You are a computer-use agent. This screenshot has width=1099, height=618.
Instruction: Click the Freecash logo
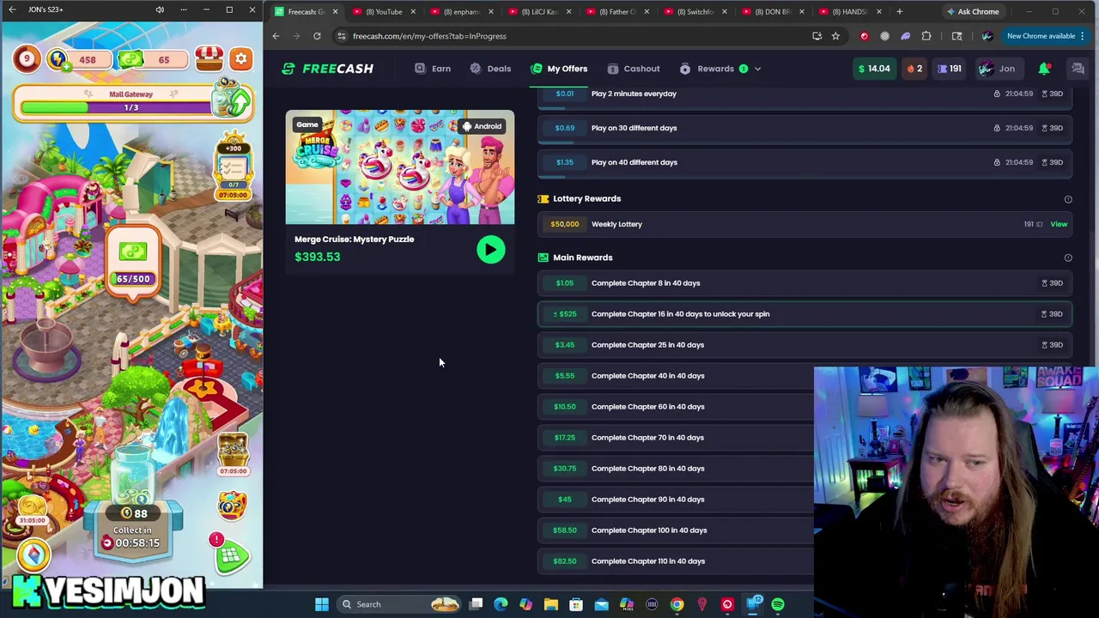coord(327,69)
